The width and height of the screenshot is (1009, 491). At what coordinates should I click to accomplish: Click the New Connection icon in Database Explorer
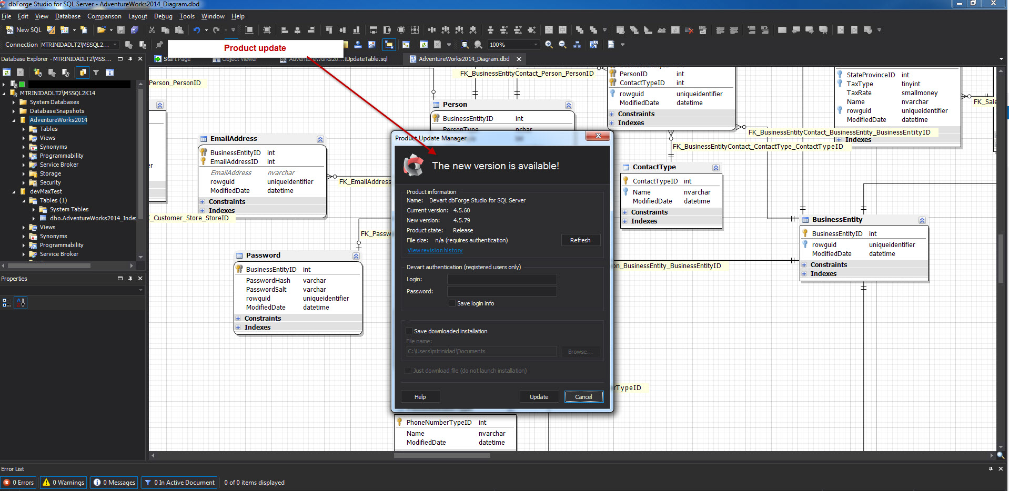coord(37,73)
